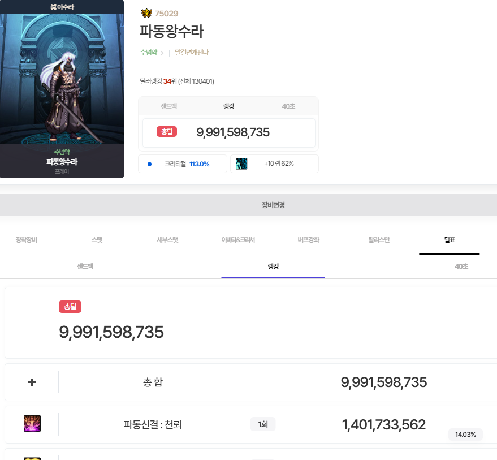Click the red 총딜 badge above the large total

[70, 307]
